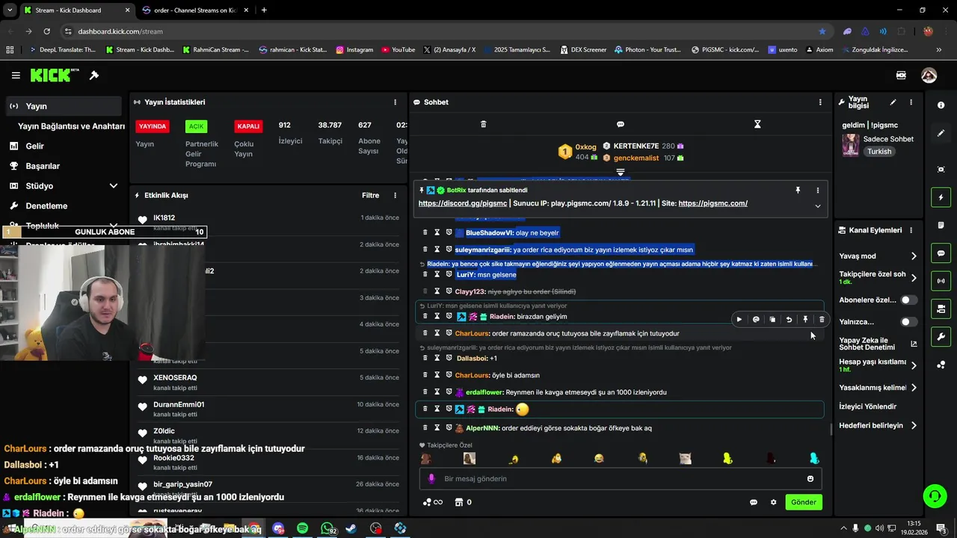957x538 pixels.
Task: Click the Turkish language tag
Action: tap(879, 151)
